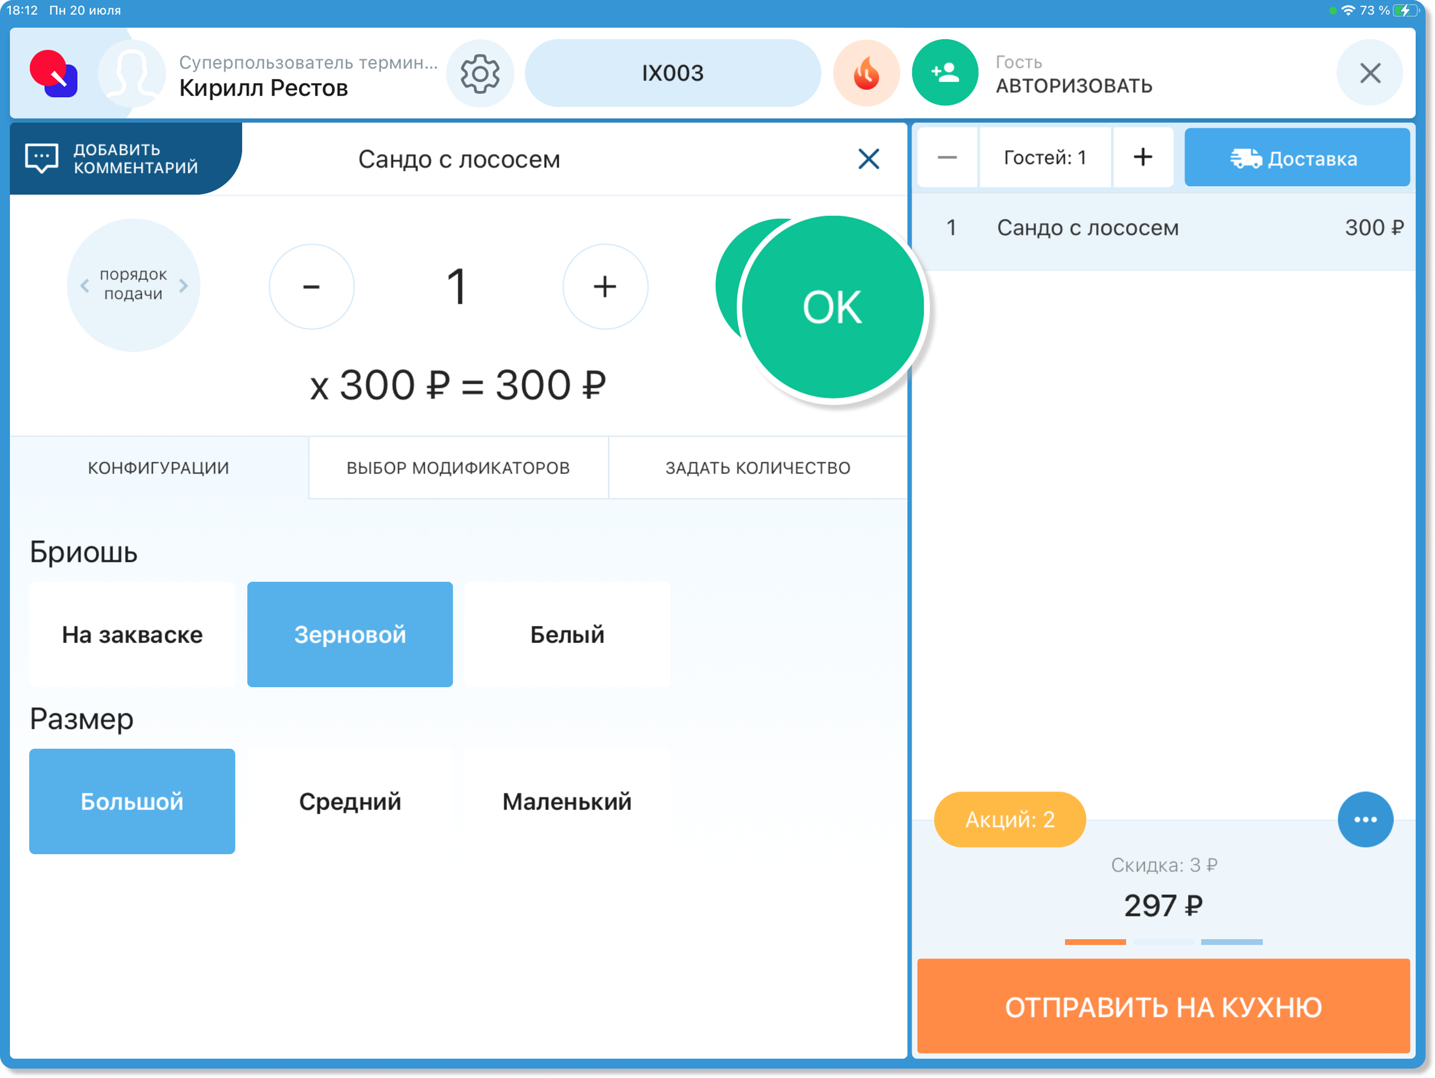This screenshot has width=1435, height=1078.
Task: Select the Зерновой brioche option
Action: pyautogui.click(x=350, y=634)
